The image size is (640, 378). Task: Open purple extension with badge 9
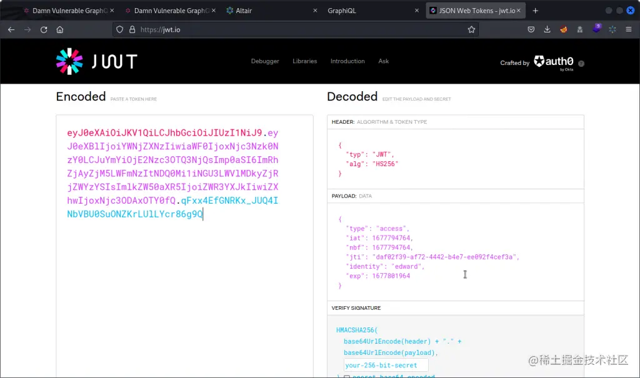click(x=596, y=29)
